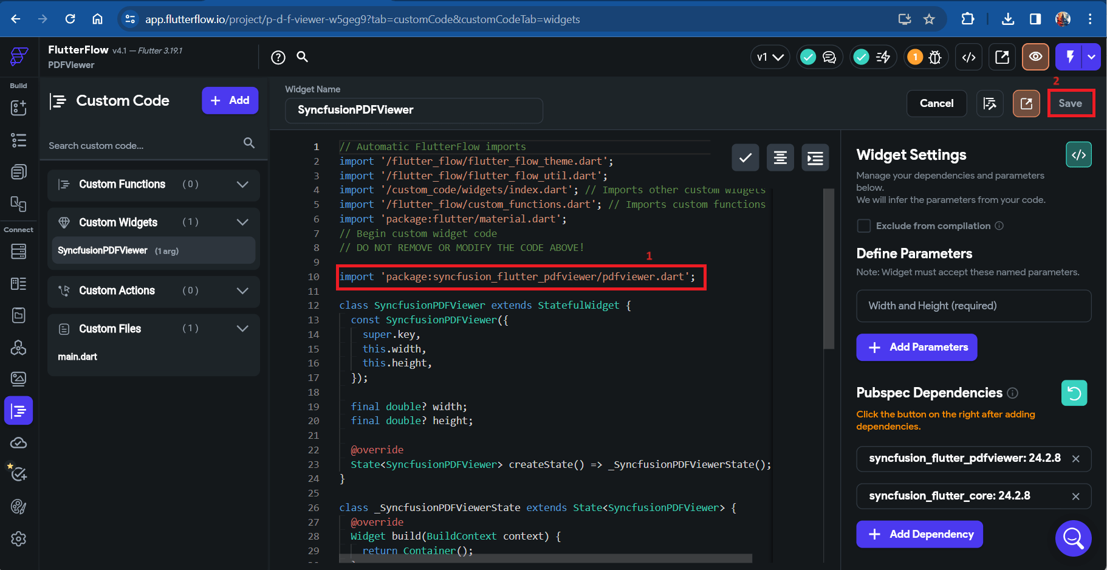1107x570 pixels.
Task: Open the main.dart custom file
Action: (x=78, y=357)
